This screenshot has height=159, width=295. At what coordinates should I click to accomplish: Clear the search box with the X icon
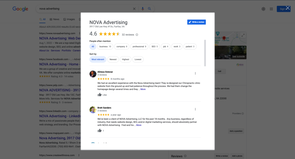click(134, 9)
